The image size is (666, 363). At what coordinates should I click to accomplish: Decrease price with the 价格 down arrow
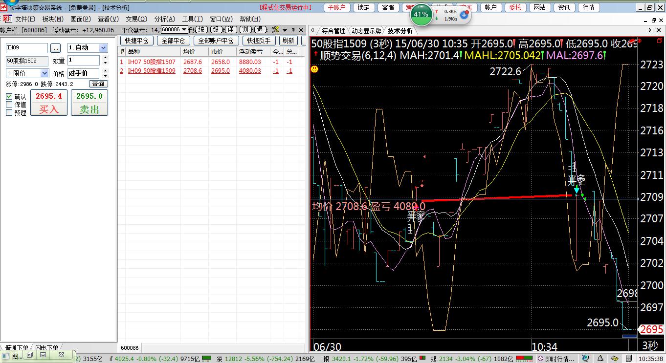105,76
